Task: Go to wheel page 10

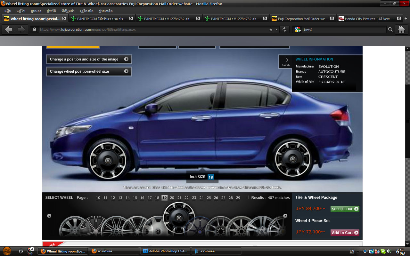Action: pos(98,198)
